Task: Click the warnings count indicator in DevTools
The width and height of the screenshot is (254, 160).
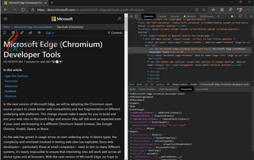Action: tap(233, 16)
